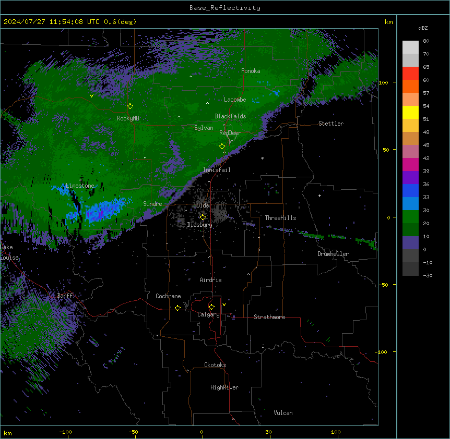Image resolution: width=450 pixels, height=439 pixels.
Task: Click the yellow v marker right of Calgary's diamond
Action: tap(224, 304)
